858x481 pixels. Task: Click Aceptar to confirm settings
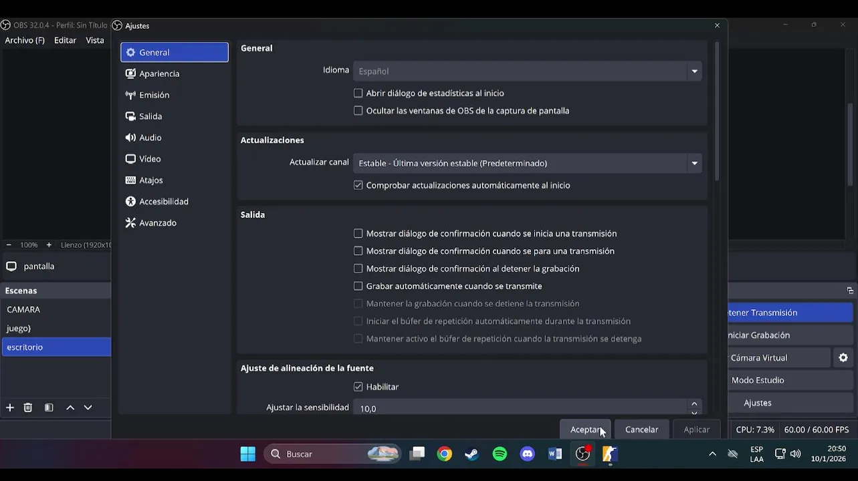585,430
